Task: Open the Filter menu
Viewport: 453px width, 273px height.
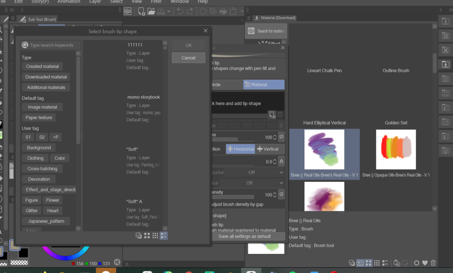Action: (x=156, y=2)
